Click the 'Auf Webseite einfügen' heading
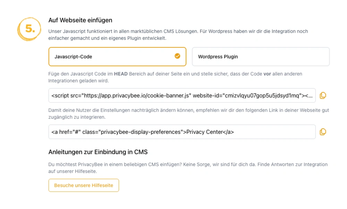This screenshot has width=347, height=209. tap(80, 20)
